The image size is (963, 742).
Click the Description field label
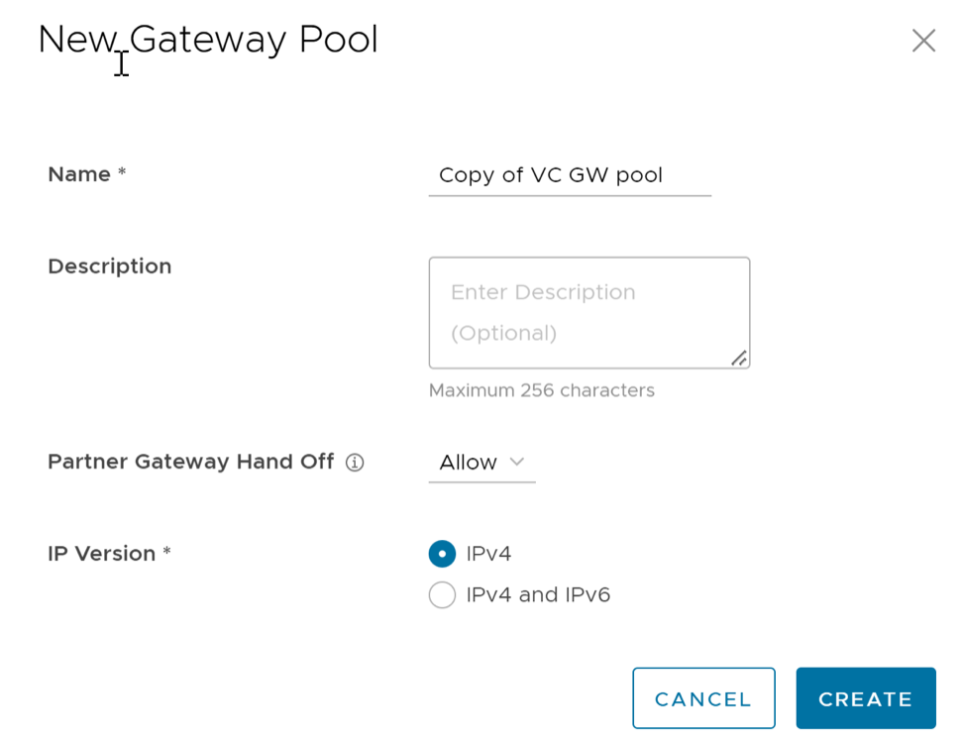tap(110, 266)
